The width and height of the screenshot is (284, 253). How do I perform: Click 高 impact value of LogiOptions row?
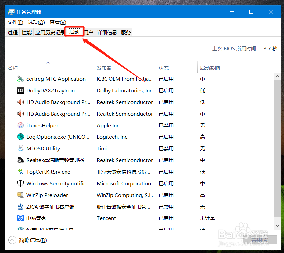pyautogui.click(x=202, y=137)
